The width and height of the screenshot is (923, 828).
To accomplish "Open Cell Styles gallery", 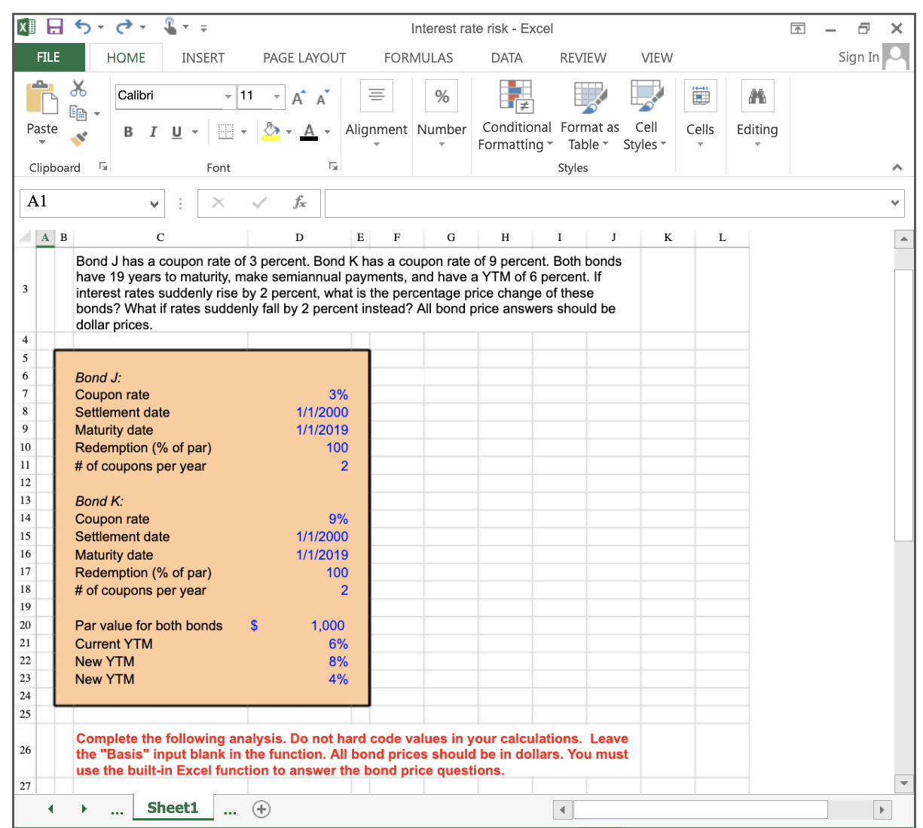I will coord(646,115).
